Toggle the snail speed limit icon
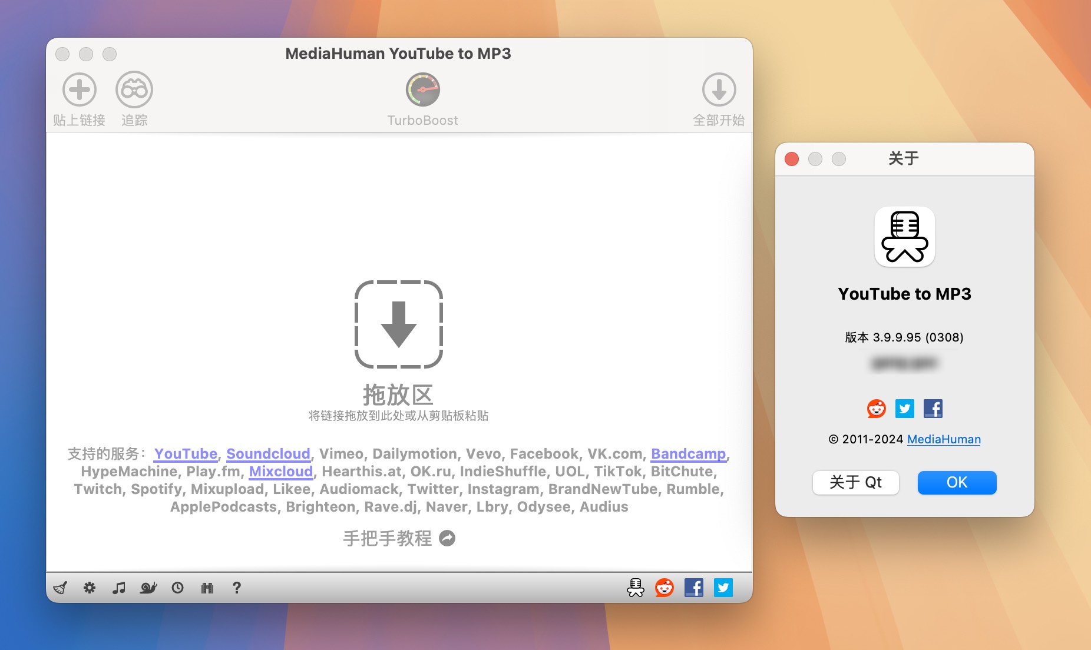The height and width of the screenshot is (650, 1091). [x=148, y=588]
